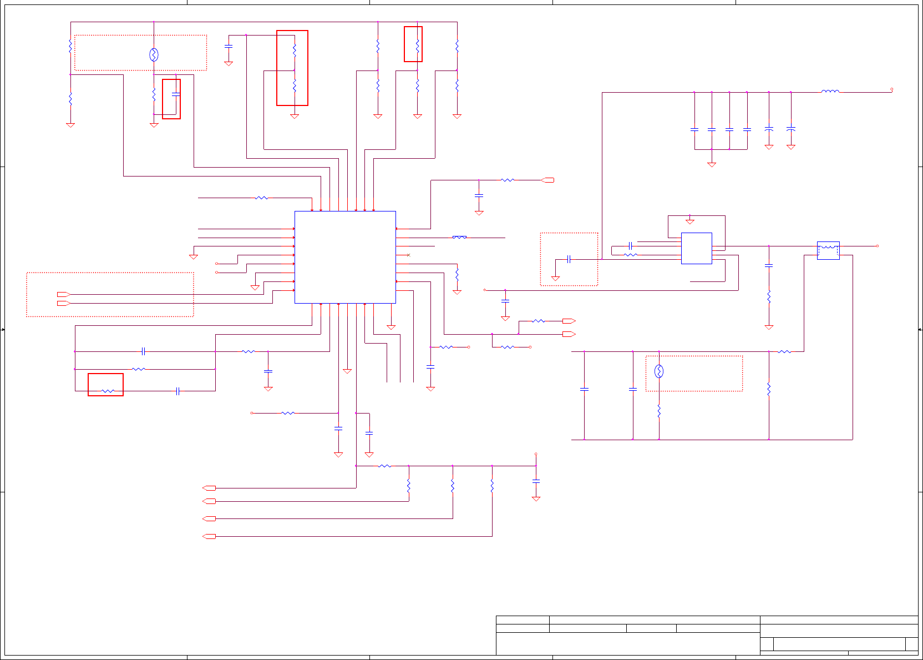Viewport: 923px width, 660px height.
Task: Click the series inductor on top-right power rail
Action: click(830, 92)
